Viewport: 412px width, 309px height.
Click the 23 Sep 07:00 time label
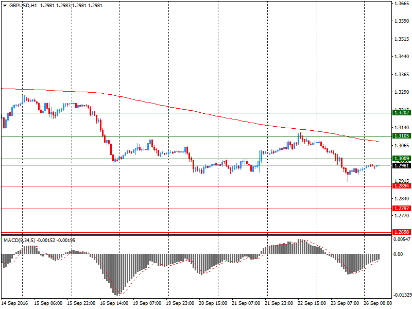[345, 303]
